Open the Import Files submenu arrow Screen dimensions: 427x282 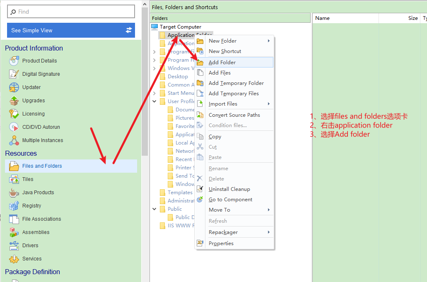click(269, 104)
